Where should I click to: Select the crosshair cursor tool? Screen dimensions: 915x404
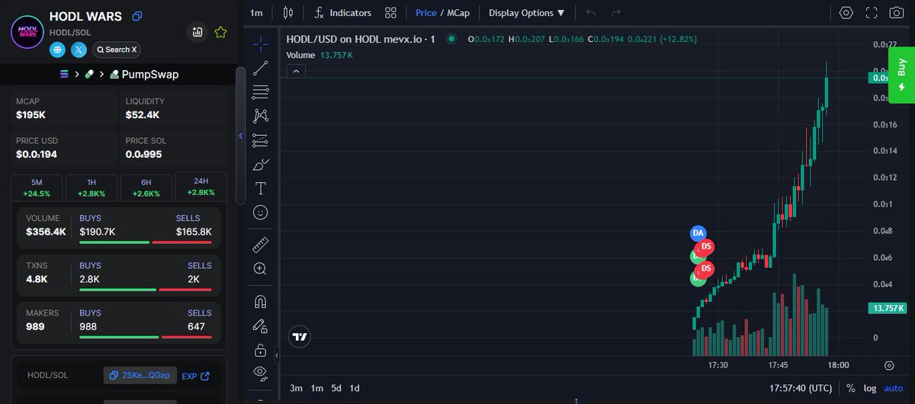(x=261, y=43)
